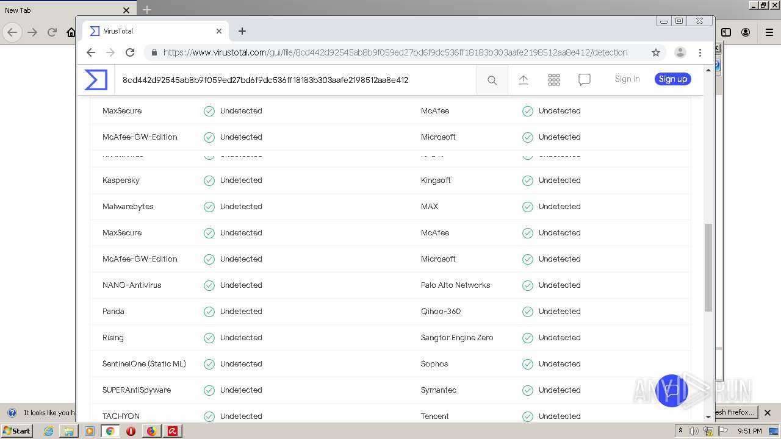The height and width of the screenshot is (439, 781).
Task: Click the Malwarebytes engine name
Action: pyautogui.click(x=128, y=207)
